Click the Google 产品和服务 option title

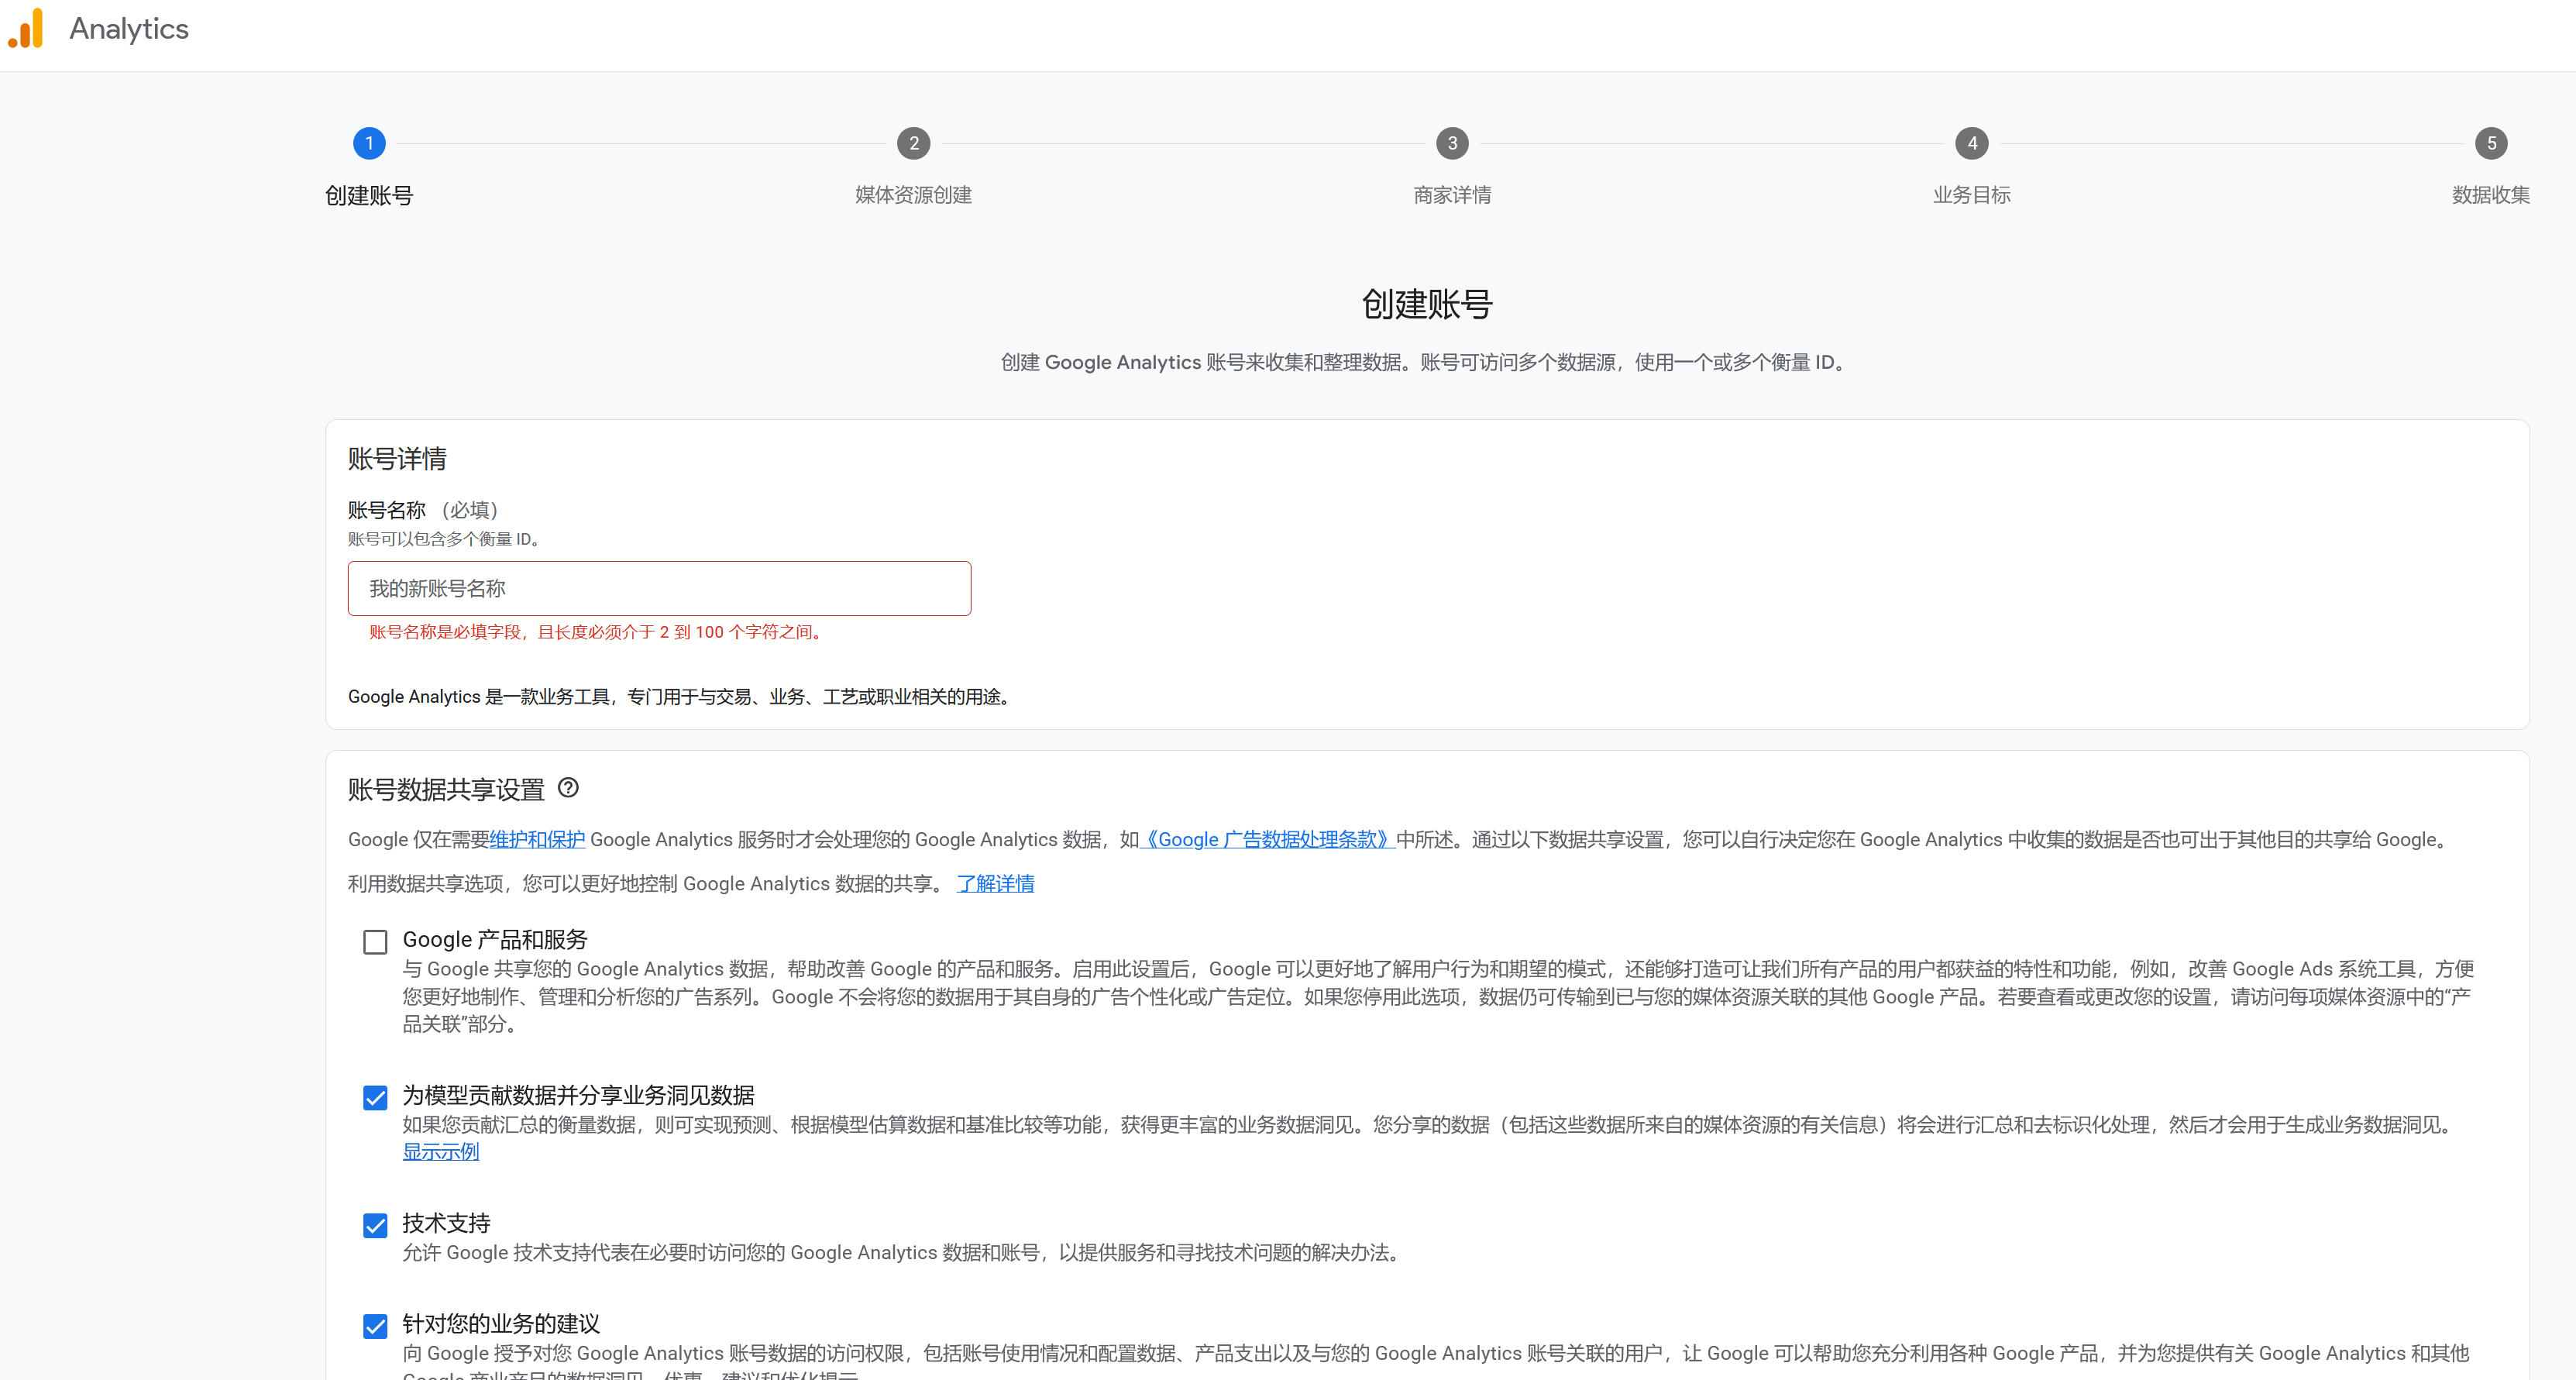tap(495, 939)
